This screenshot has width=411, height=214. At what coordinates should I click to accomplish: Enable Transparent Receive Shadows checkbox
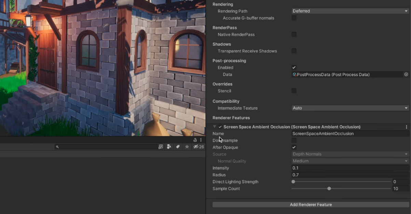click(294, 51)
